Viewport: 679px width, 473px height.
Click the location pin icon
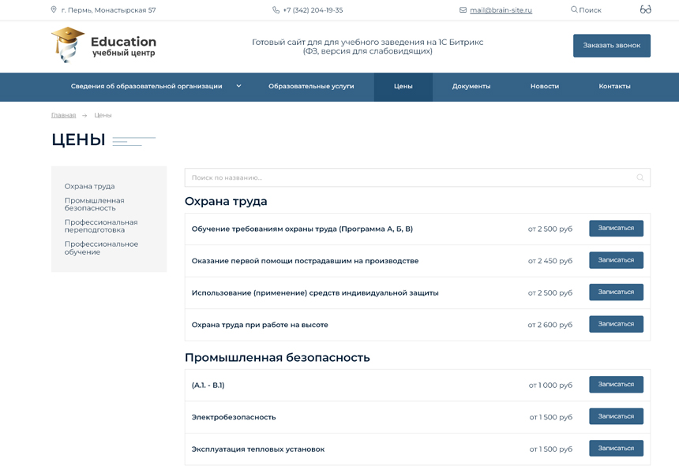pyautogui.click(x=54, y=10)
